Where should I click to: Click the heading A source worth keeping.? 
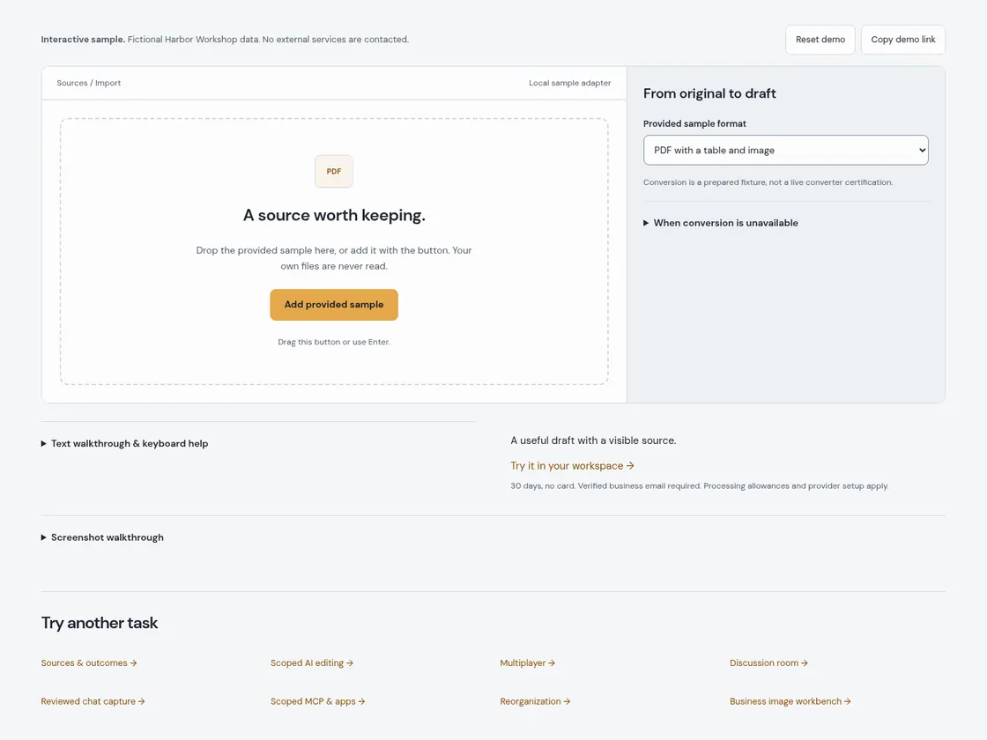click(334, 215)
